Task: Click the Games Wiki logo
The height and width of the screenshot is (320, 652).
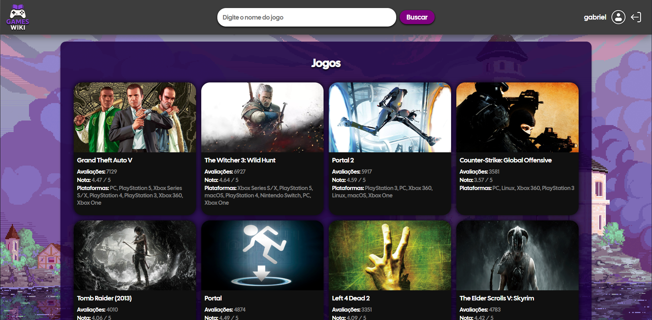Action: pos(17,17)
